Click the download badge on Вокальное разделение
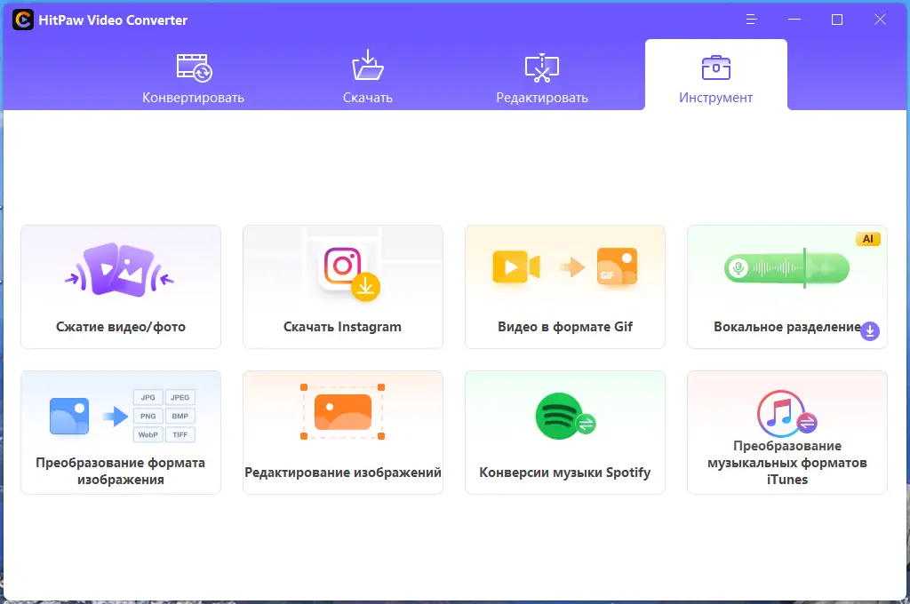910x604 pixels. pos(868,331)
